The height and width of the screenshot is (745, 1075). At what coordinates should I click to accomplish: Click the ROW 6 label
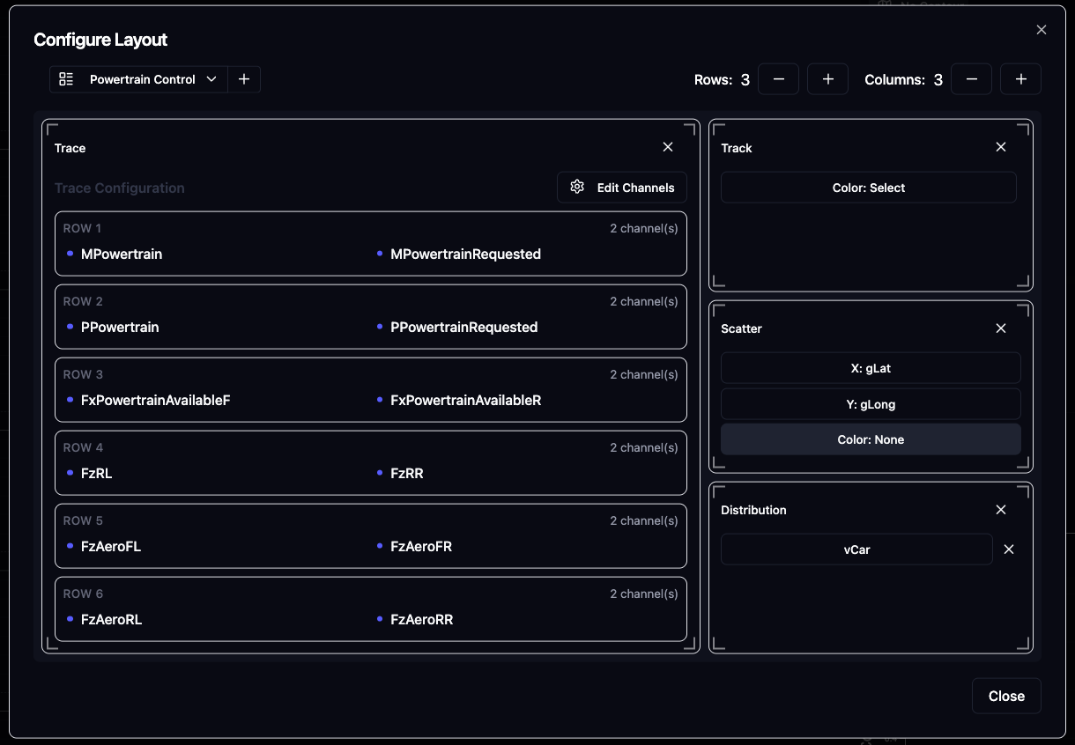(83, 594)
